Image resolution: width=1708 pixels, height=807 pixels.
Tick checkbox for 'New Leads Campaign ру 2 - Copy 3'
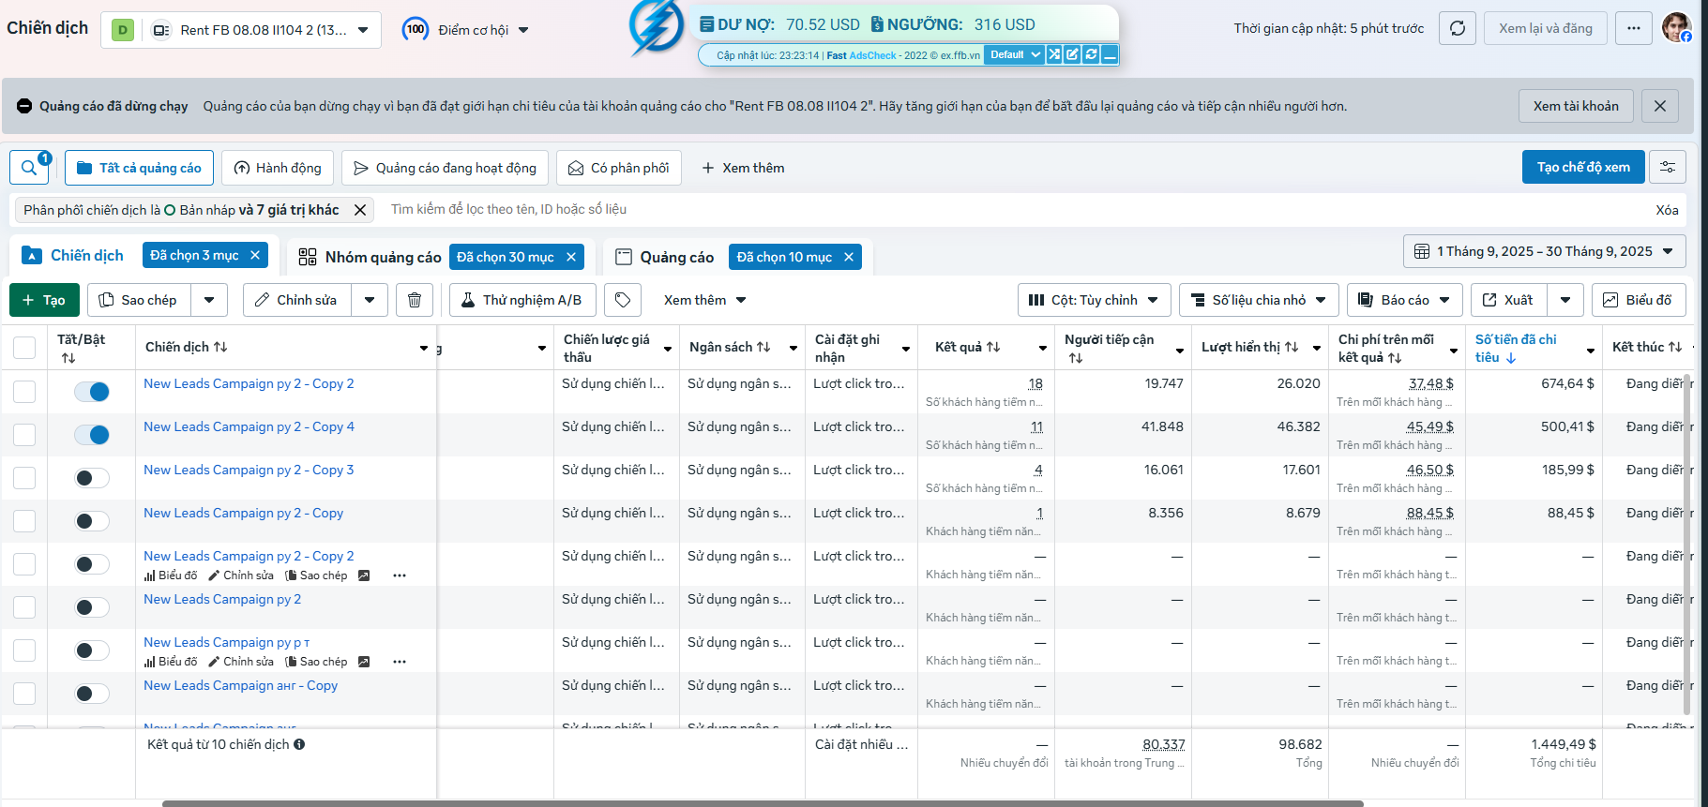click(24, 478)
